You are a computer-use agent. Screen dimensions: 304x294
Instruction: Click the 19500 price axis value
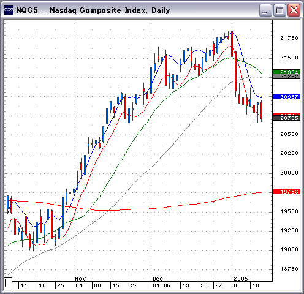(x=289, y=211)
